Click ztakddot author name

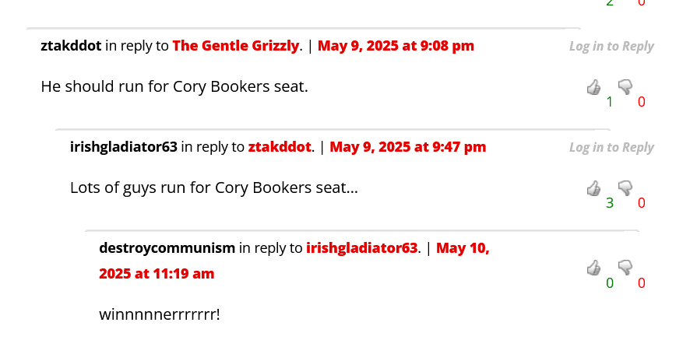click(x=71, y=46)
